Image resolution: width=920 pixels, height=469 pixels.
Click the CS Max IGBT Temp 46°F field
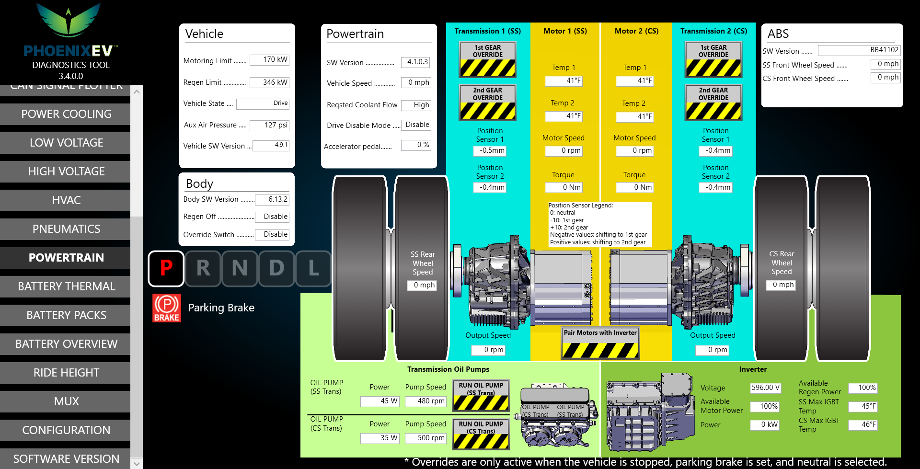click(x=863, y=425)
